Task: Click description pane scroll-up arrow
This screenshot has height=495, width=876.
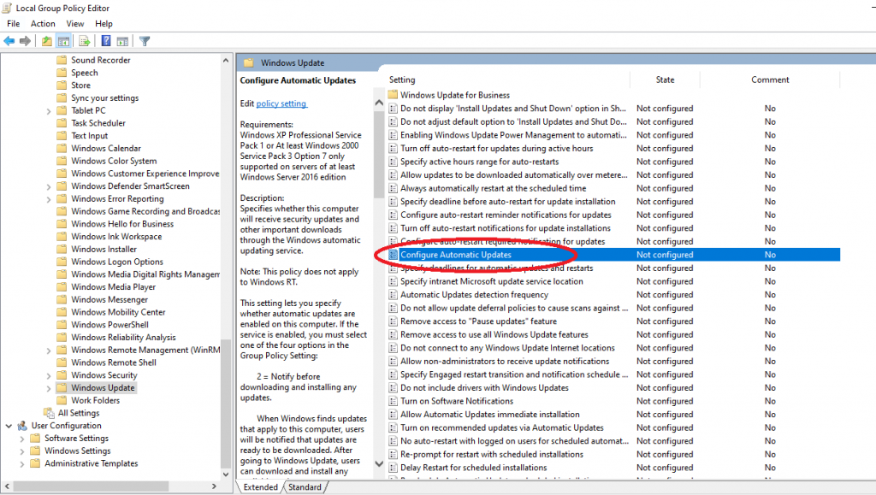Action: coord(379,103)
